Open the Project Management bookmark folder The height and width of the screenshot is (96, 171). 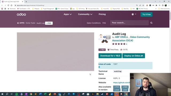(x=47, y=9)
